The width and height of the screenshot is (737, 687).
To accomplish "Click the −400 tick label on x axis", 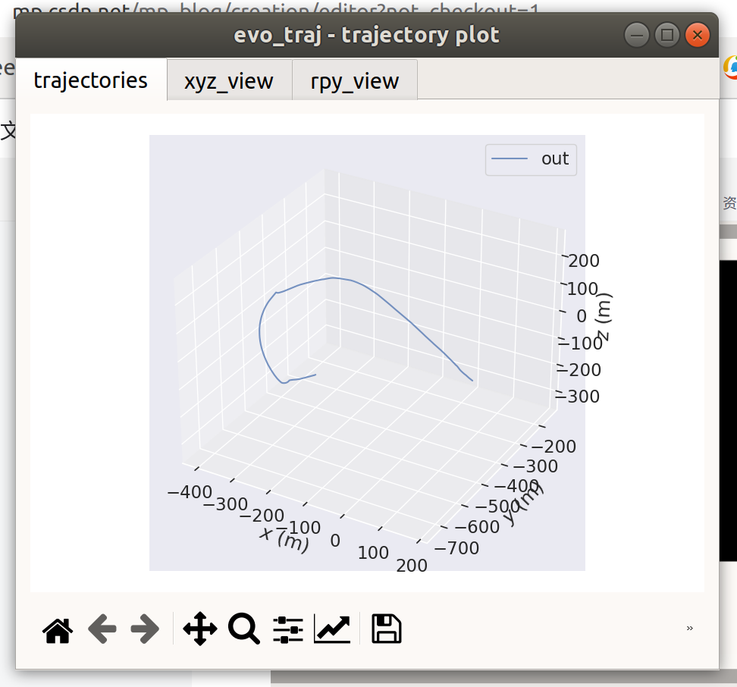I will tap(190, 492).
